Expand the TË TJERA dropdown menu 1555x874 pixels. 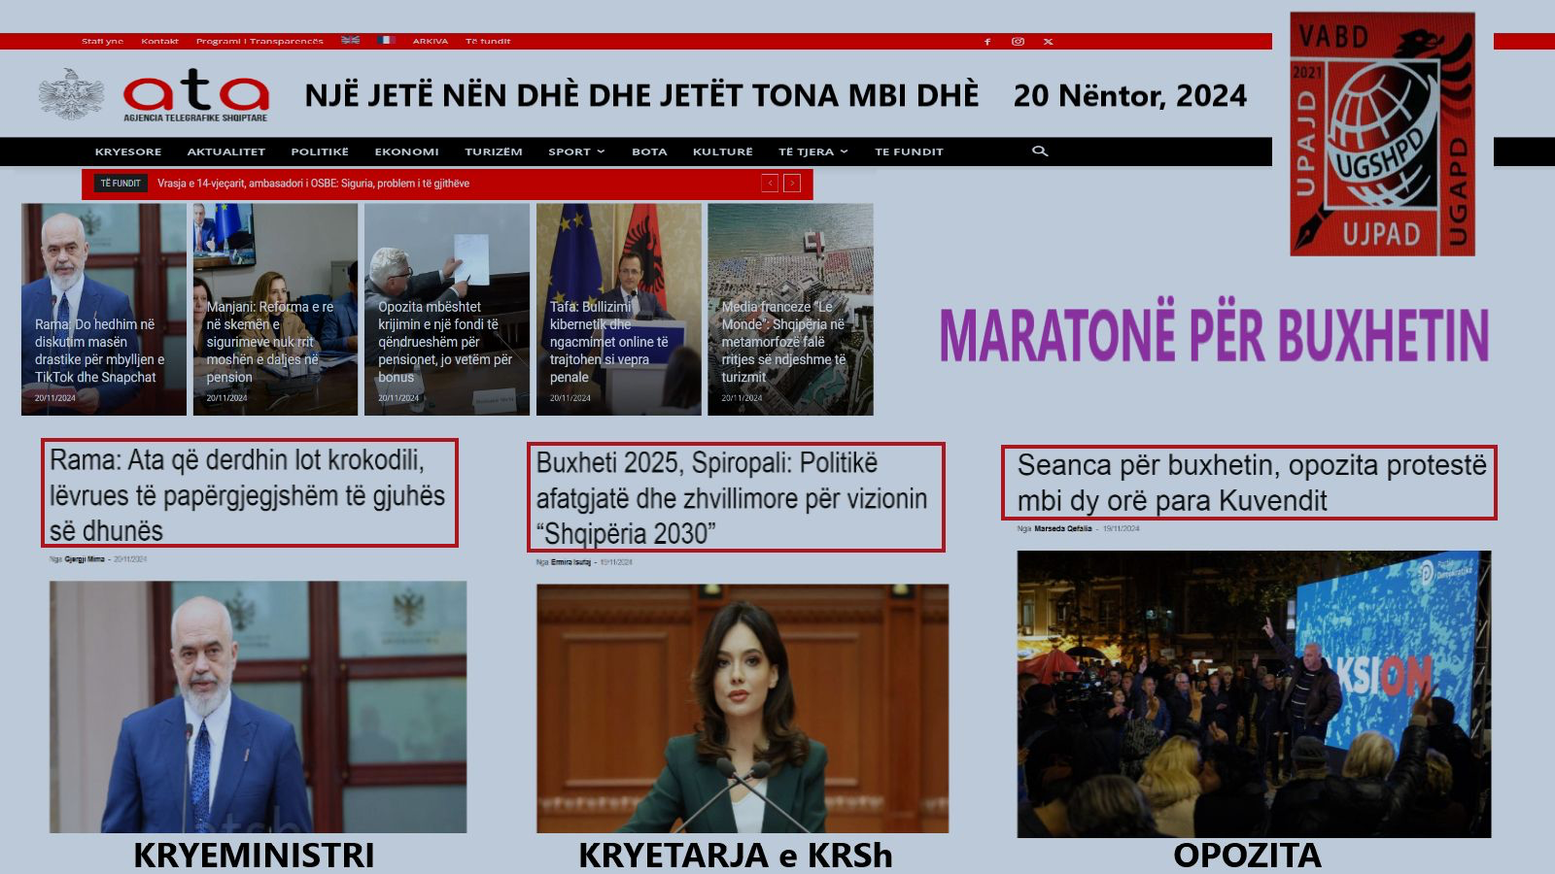(x=812, y=151)
